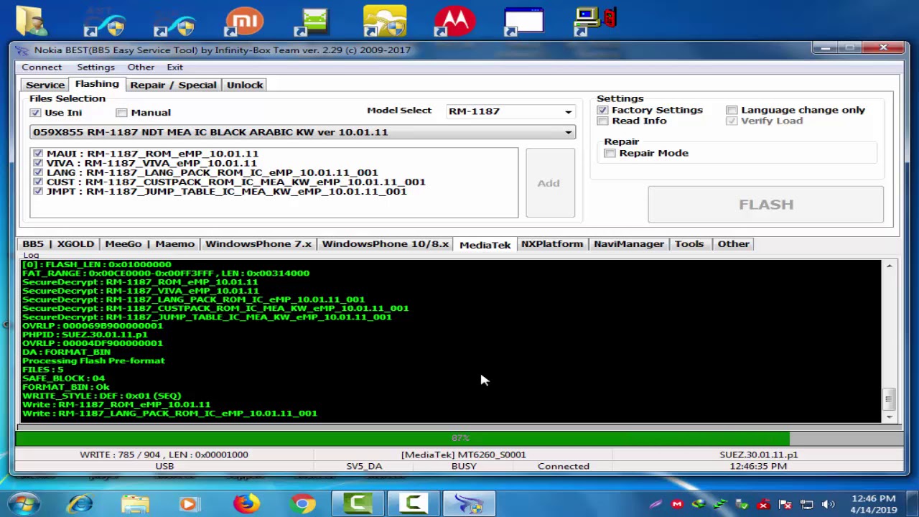Open the Connect menu
Image resolution: width=919 pixels, height=517 pixels.
[42, 67]
